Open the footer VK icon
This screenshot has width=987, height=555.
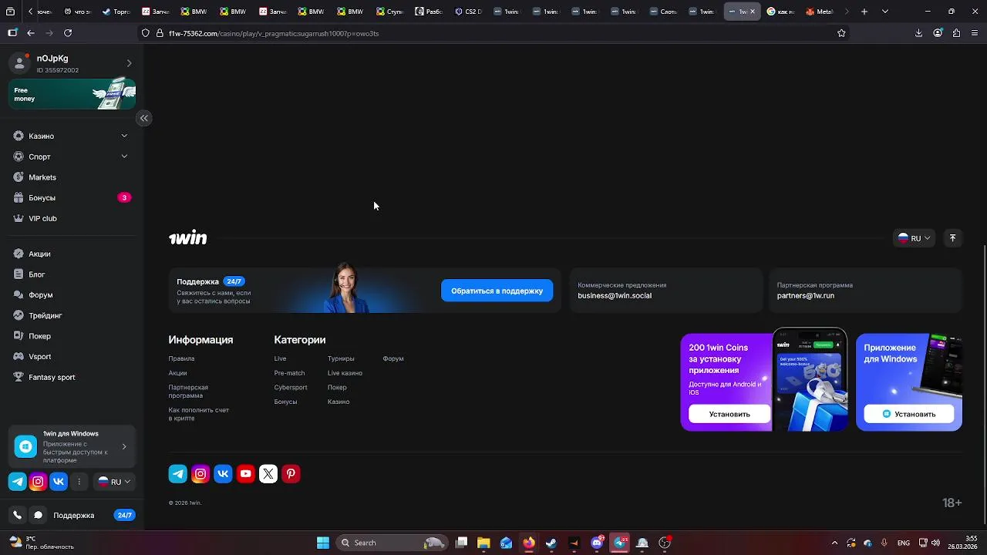tap(223, 474)
